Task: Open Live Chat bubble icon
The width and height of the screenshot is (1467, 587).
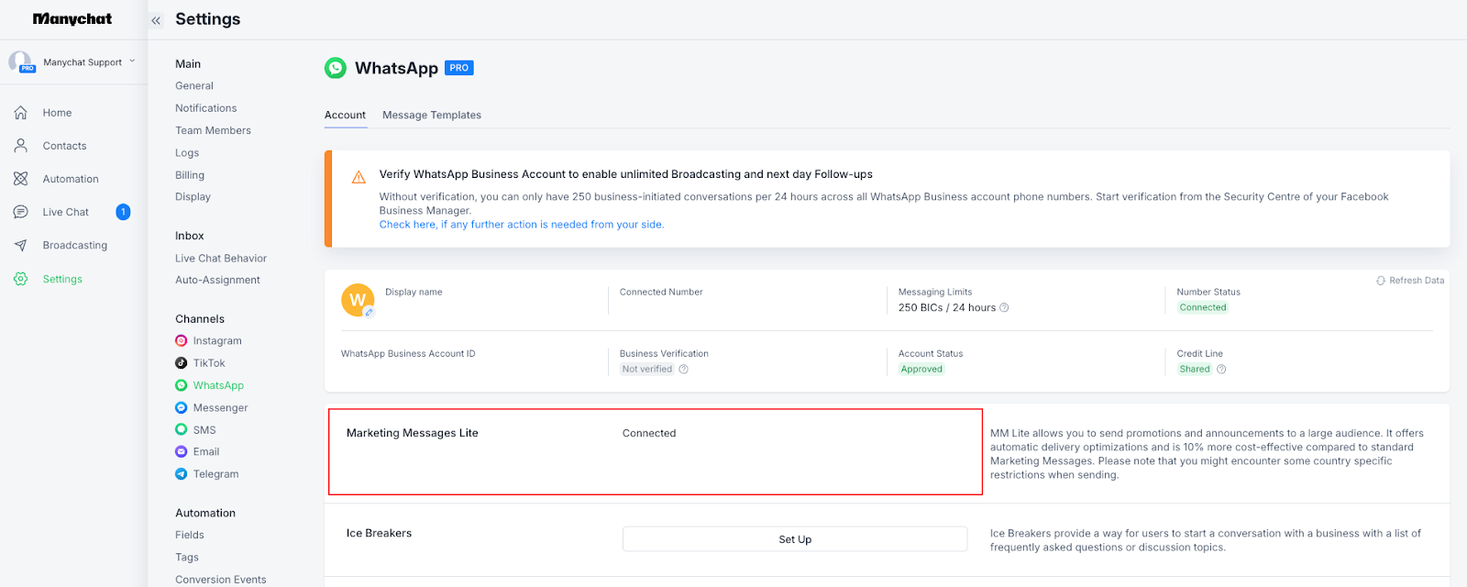Action: [20, 212]
